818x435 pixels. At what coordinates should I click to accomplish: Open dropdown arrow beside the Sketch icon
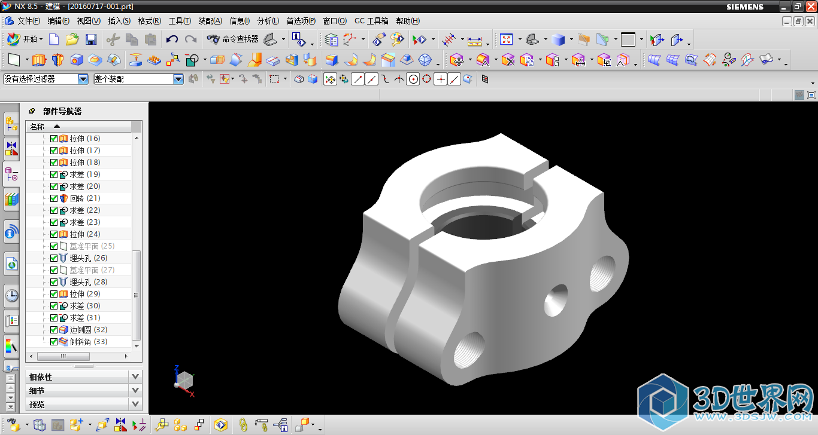coord(27,60)
